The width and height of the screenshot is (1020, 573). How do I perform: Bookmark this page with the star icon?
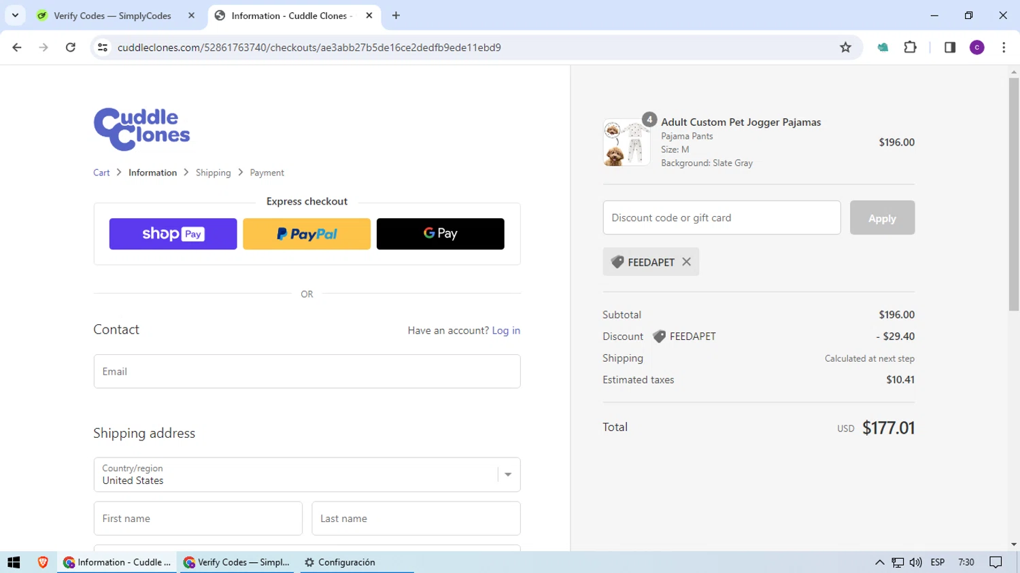click(x=845, y=48)
